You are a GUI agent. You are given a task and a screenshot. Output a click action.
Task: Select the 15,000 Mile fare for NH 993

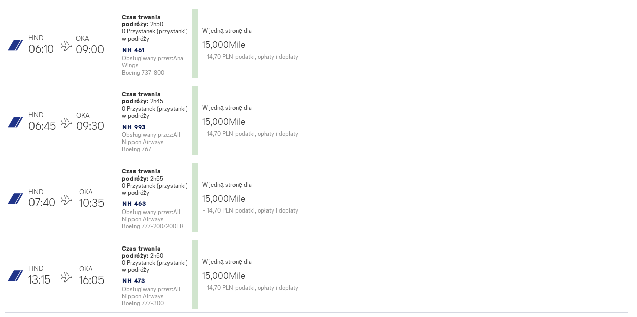pos(223,122)
